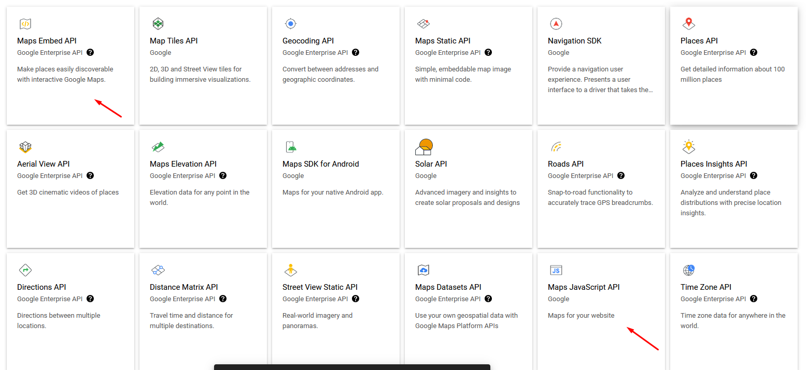Image resolution: width=806 pixels, height=370 pixels.
Task: Choose the Maps JavaScript API title
Action: 584,287
